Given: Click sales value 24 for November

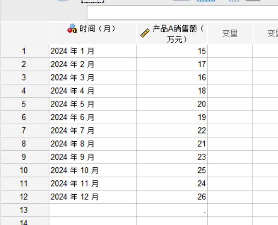Looking at the screenshot, I should 172,184.
